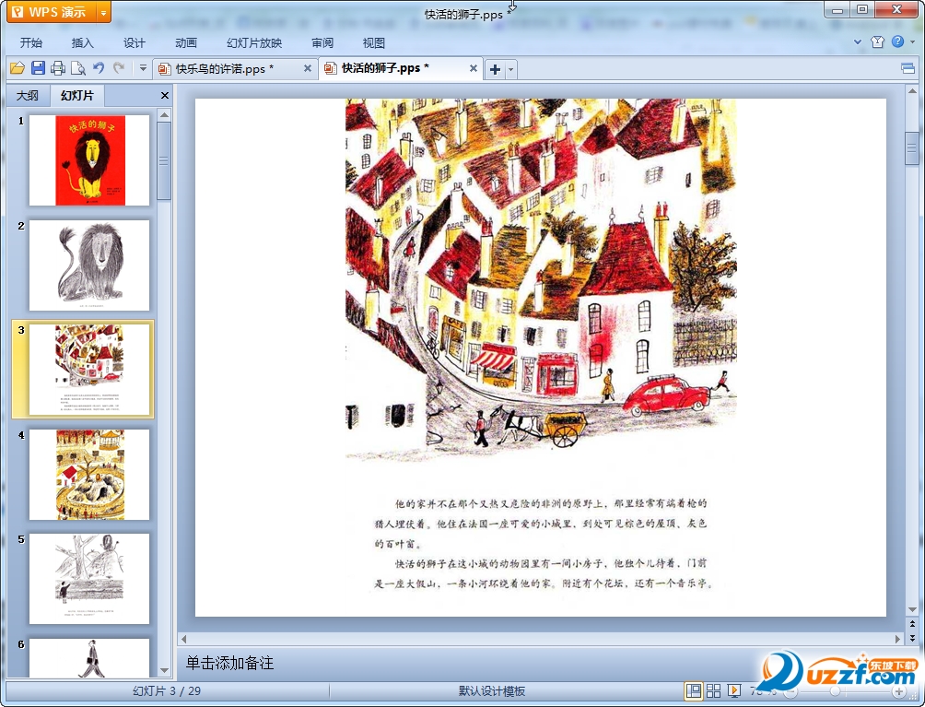The width and height of the screenshot is (925, 707).
Task: Click the main slide vertical scroll up arrow
Action: 912,91
